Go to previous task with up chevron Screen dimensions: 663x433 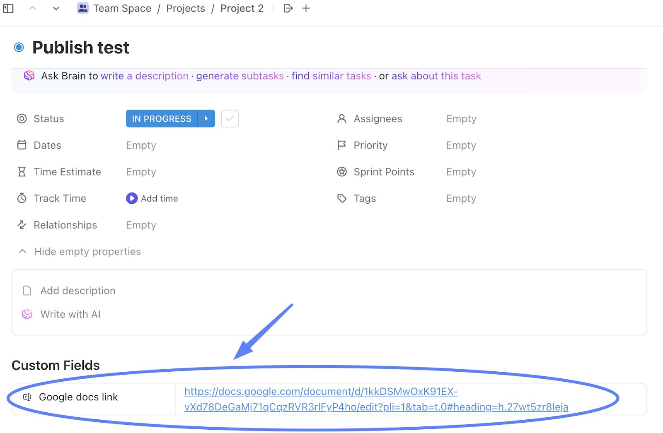(x=33, y=8)
